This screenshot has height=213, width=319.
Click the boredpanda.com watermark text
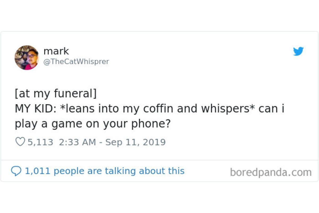click(271, 172)
